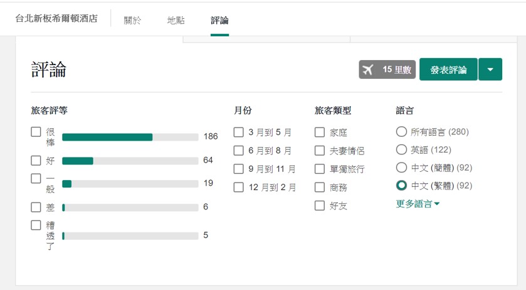Viewport: 526px width, 290px height.
Task: Select the 家庭 traveler type checkbox
Action: 320,132
